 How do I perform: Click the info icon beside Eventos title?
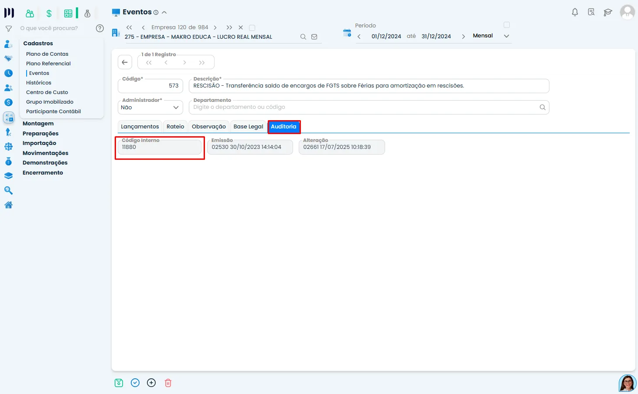[x=156, y=13]
